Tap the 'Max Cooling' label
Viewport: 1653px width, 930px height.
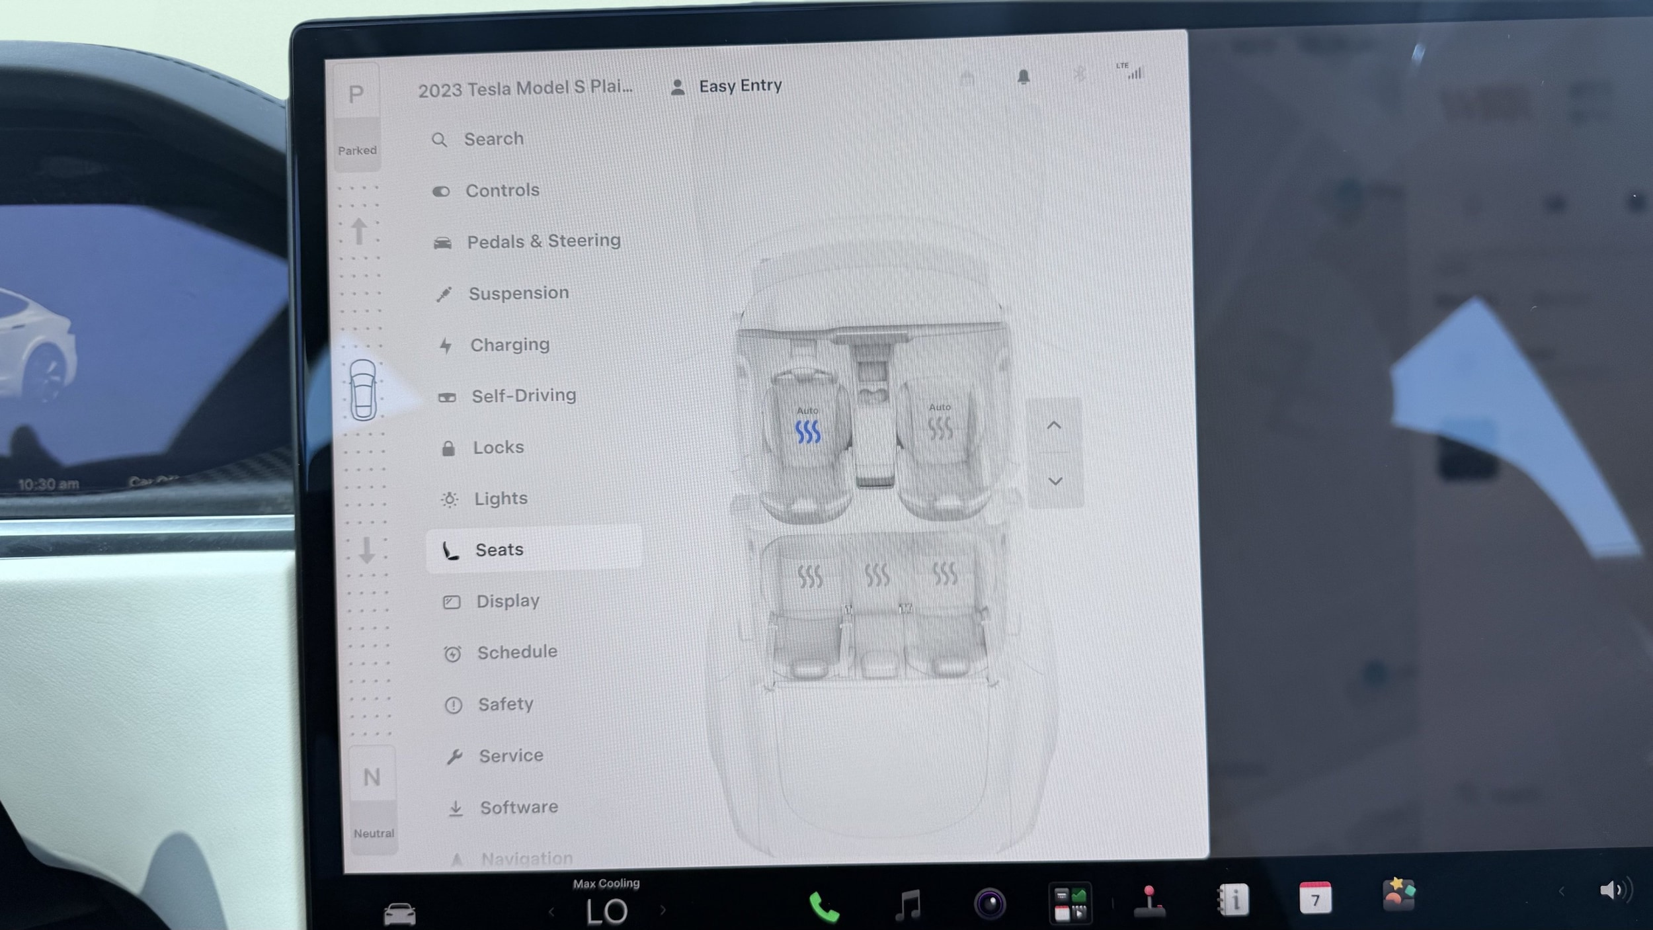(x=606, y=884)
